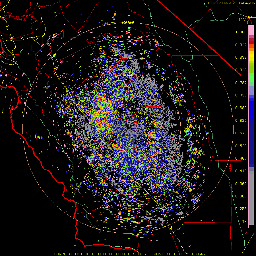Click the 100 NMI range ring label
This screenshot has height=256, width=256.
coord(128,22)
